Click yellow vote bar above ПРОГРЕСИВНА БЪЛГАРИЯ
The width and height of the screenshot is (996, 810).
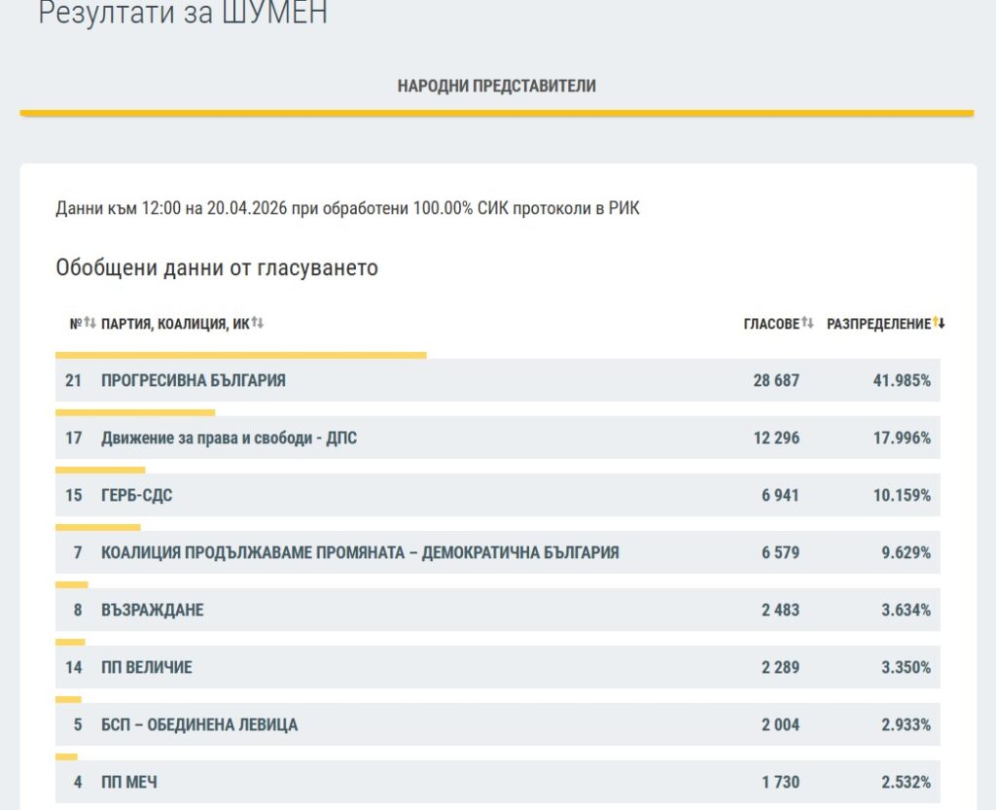240,355
